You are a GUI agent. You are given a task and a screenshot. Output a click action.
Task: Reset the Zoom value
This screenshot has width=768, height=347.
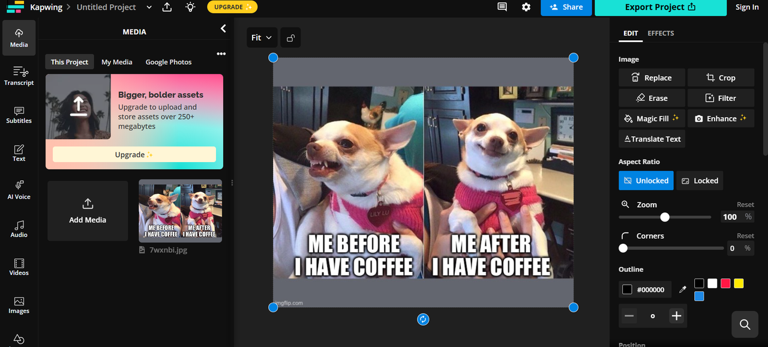[745, 205]
